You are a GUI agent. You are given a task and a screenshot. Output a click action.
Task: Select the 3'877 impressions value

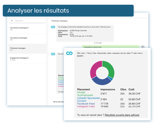[x=104, y=94]
